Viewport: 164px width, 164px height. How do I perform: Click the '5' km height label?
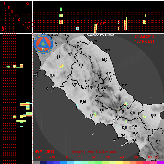click(x=28, y=28)
